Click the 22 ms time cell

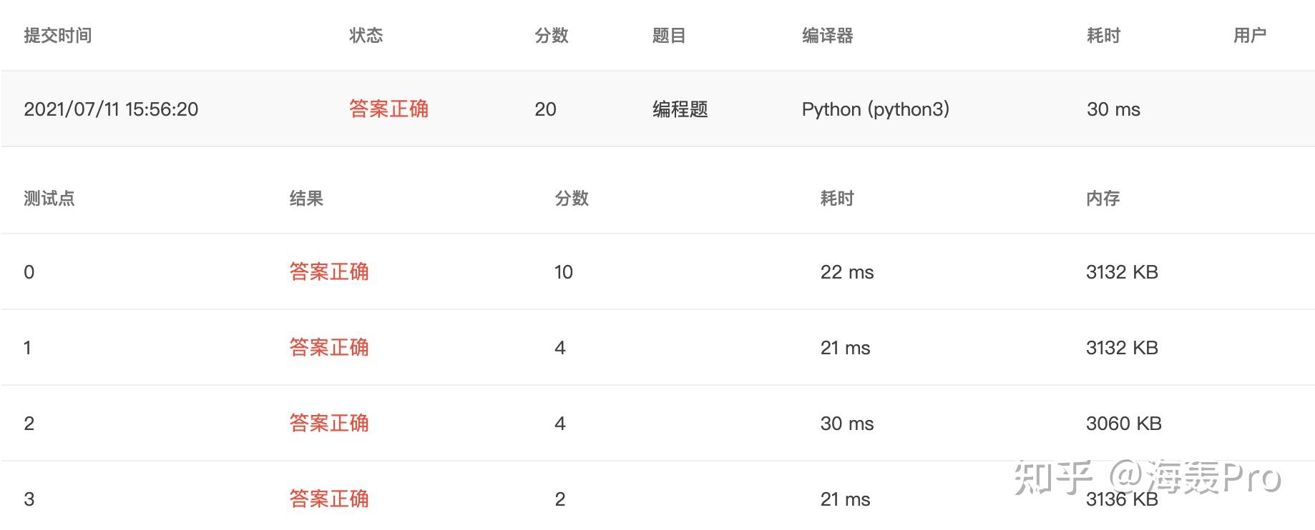click(x=846, y=272)
